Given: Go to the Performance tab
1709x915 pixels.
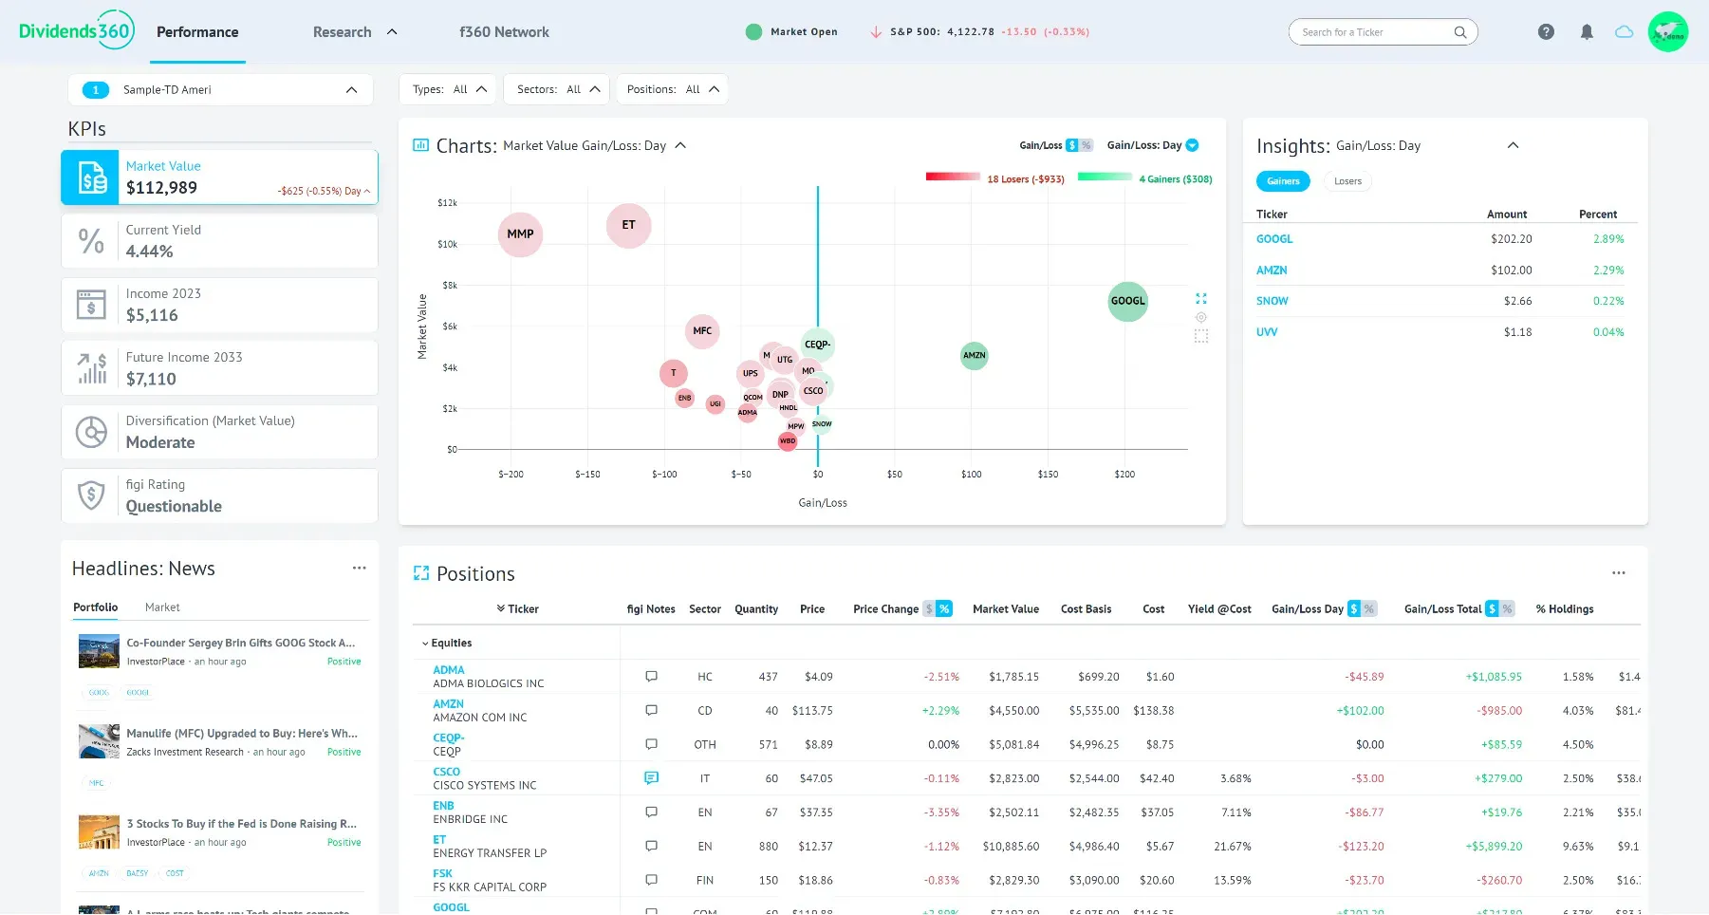Looking at the screenshot, I should coord(197,31).
